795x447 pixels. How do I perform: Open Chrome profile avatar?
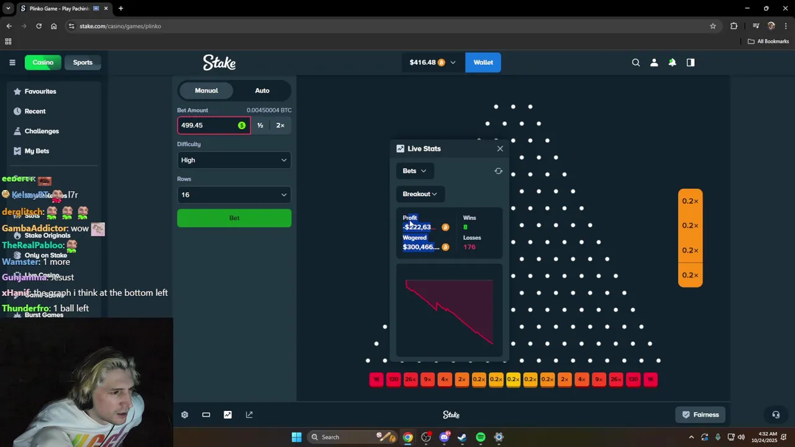pos(771,26)
